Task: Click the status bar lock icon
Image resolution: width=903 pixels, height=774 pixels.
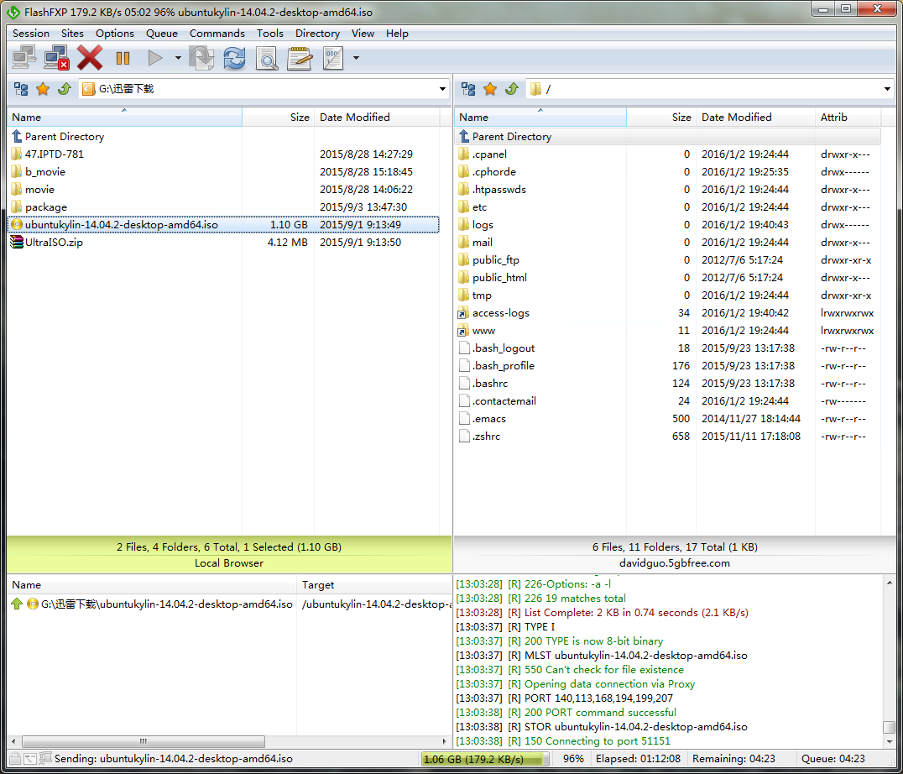Action: tap(15, 759)
